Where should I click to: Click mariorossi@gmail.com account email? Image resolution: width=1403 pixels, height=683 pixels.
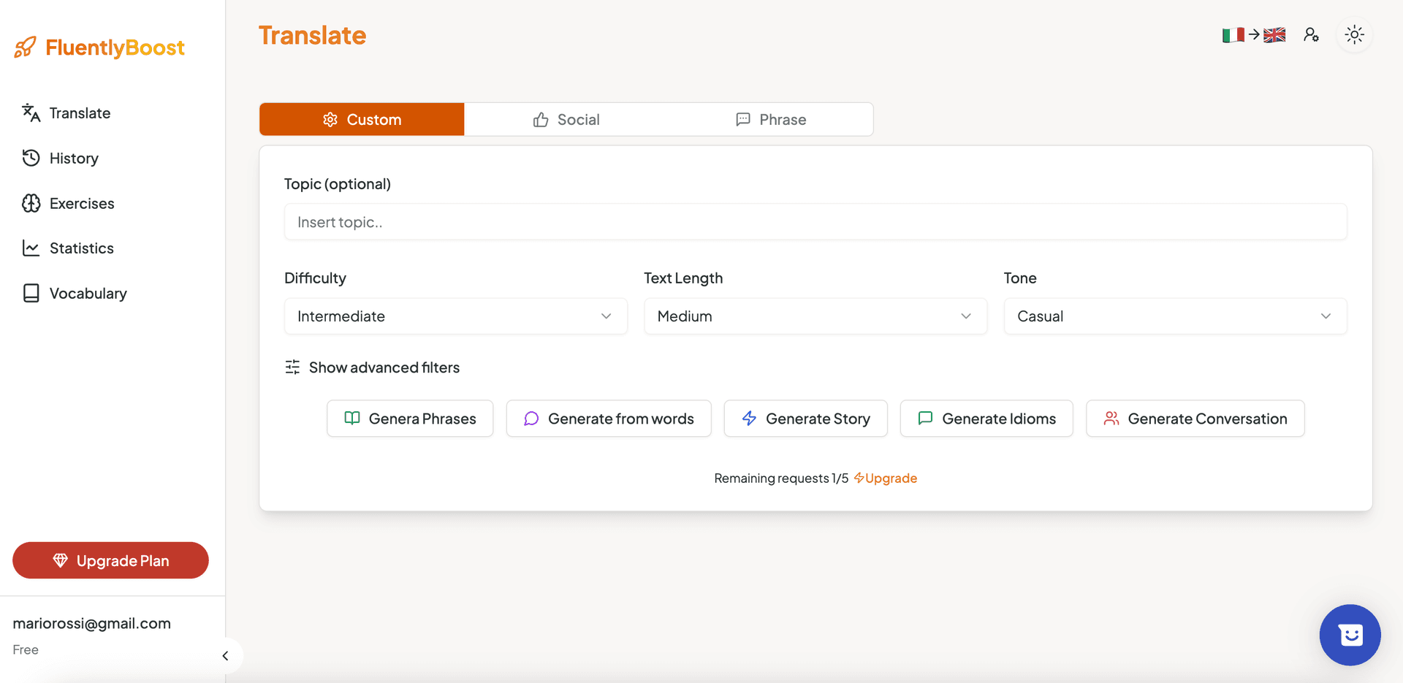click(91, 624)
